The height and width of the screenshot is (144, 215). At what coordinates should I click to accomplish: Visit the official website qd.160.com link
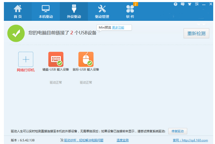coord(190,140)
